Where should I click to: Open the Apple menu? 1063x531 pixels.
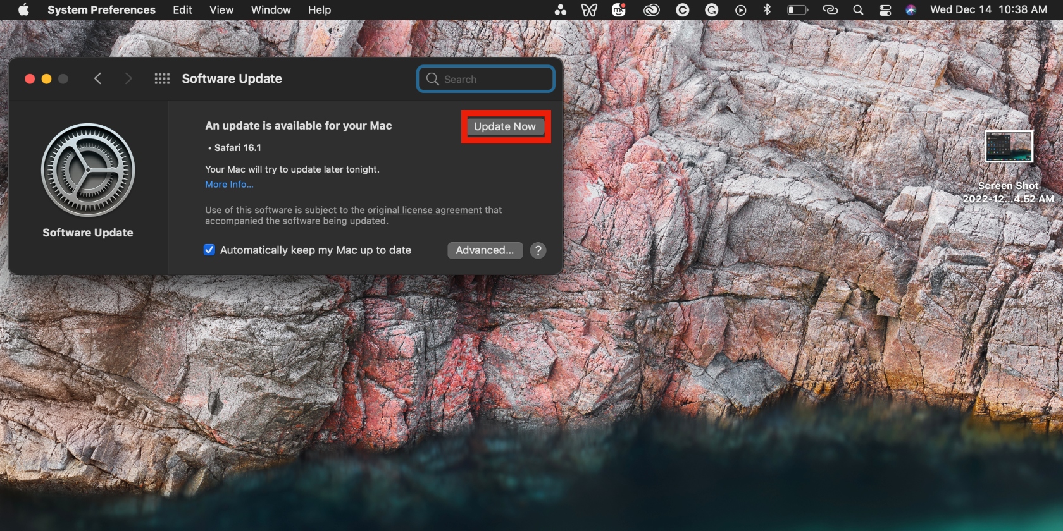tap(23, 9)
